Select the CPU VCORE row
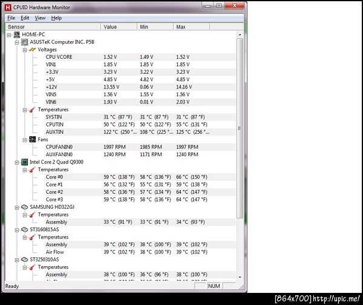 (x=140, y=57)
